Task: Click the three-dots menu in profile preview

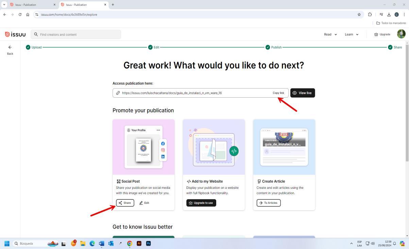Action: pos(158,130)
